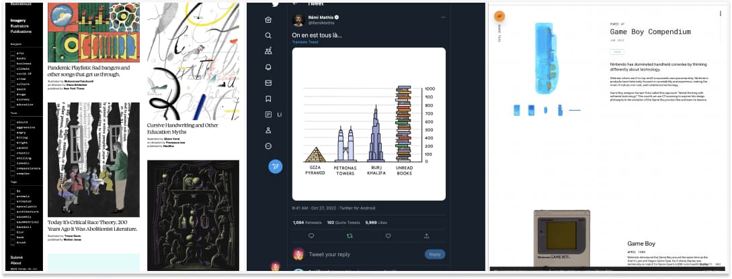Open Bookmarks icon in Twitter sidebar
This screenshot has height=279, width=732.
point(268,99)
